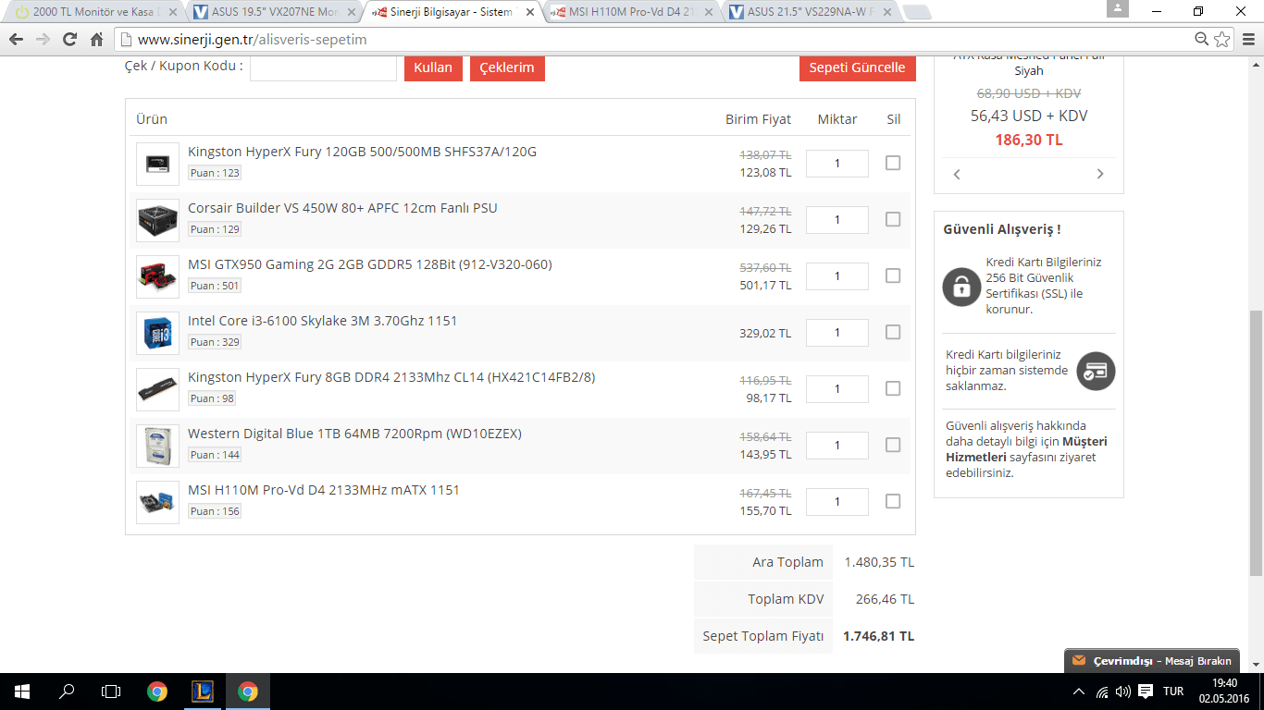Open the taskbar clock showing 19:40
Screen dimensions: 1264x710
pos(1224,691)
